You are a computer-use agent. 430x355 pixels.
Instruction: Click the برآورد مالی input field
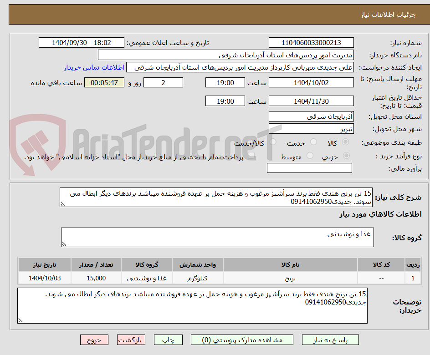coord(309,167)
